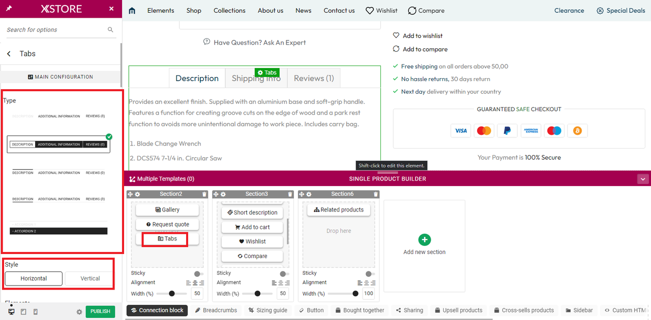Open Multiple Templates (0) selector
The image size is (651, 320).
(x=162, y=179)
